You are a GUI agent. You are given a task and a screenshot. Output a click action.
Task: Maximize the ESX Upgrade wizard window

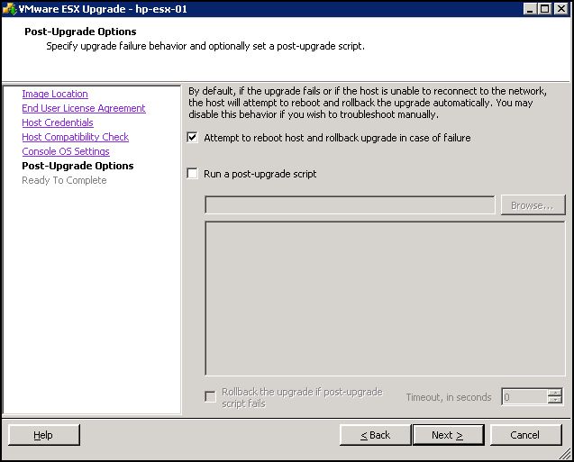(x=546, y=9)
